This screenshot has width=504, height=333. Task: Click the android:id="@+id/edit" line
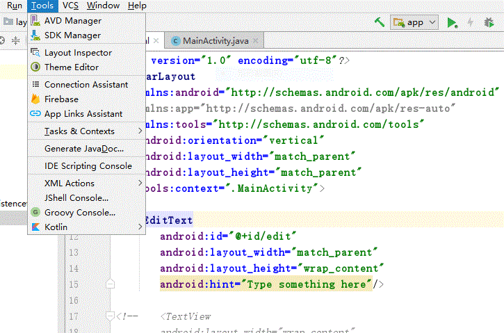tap(228, 236)
